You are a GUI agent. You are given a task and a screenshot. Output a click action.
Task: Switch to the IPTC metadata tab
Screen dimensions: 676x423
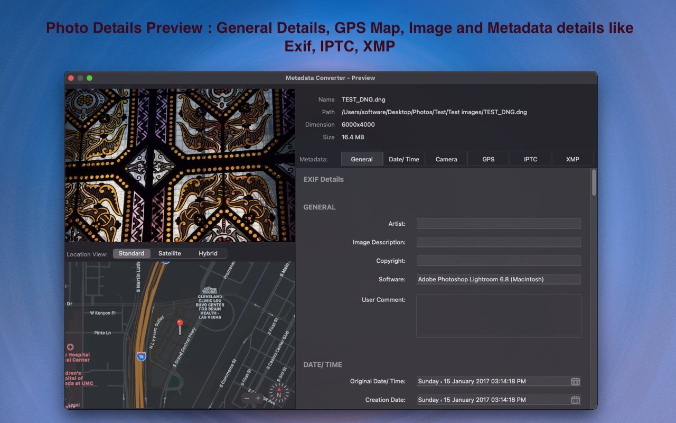(x=531, y=159)
